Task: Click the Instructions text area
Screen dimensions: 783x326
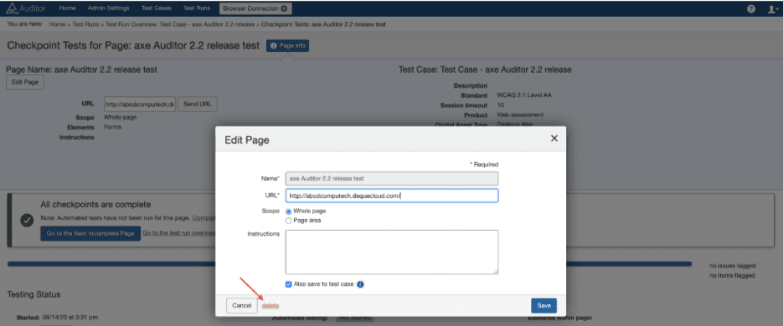Action: click(x=392, y=252)
